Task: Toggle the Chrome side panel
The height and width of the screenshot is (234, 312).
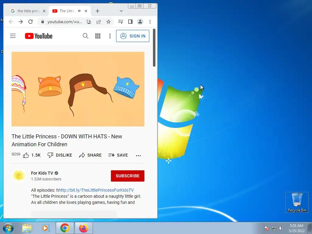Action: point(130,22)
